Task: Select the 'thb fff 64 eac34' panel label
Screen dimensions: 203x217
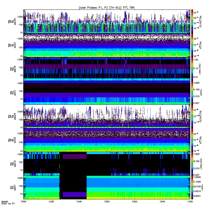Action: [12, 21]
